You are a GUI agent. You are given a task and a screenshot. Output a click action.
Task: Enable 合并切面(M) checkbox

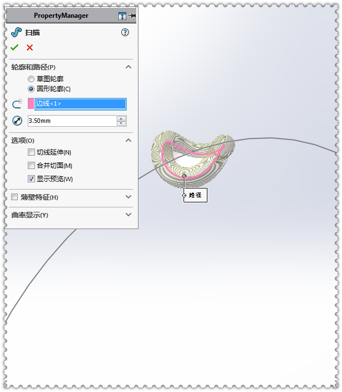(31, 165)
